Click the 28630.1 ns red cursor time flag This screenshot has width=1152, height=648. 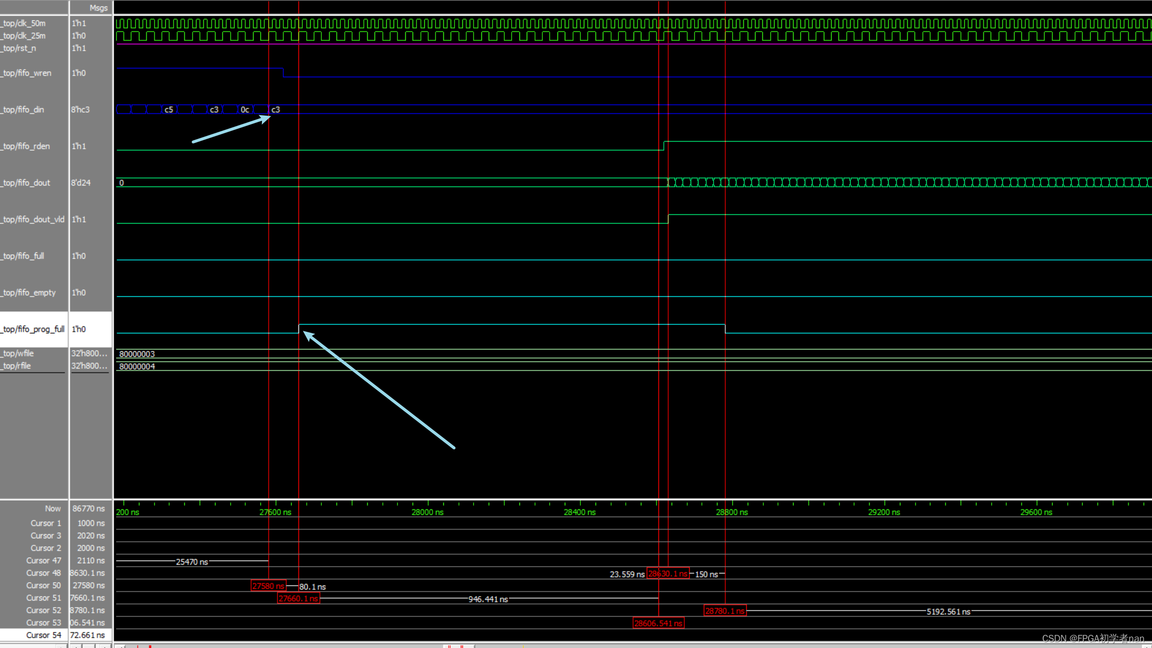[x=668, y=574]
